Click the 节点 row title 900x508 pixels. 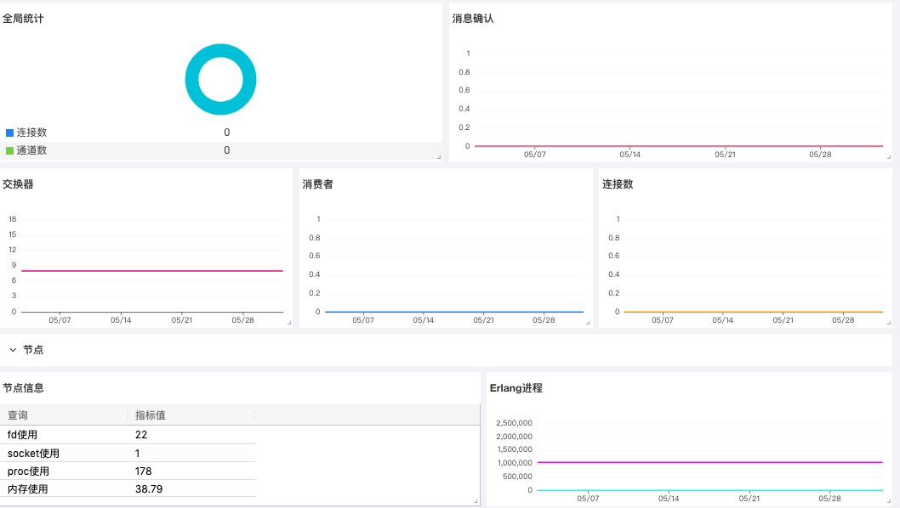click(x=32, y=350)
